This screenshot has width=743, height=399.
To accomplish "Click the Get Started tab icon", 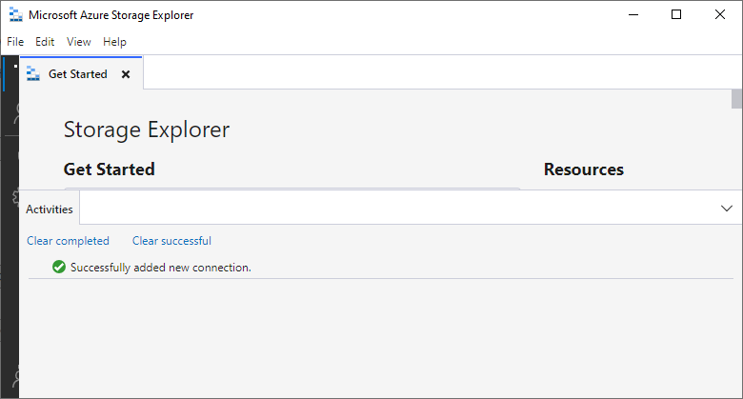I will [x=34, y=74].
